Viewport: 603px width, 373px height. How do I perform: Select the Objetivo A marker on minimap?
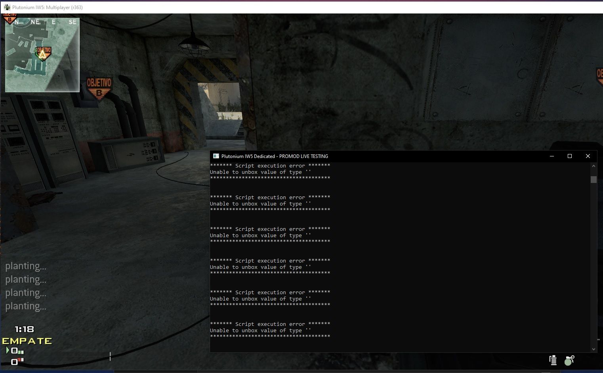point(43,53)
